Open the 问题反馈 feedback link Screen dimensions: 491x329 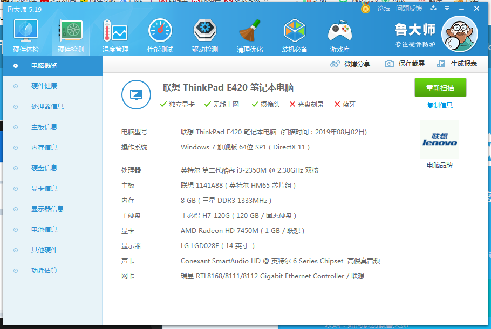point(409,9)
